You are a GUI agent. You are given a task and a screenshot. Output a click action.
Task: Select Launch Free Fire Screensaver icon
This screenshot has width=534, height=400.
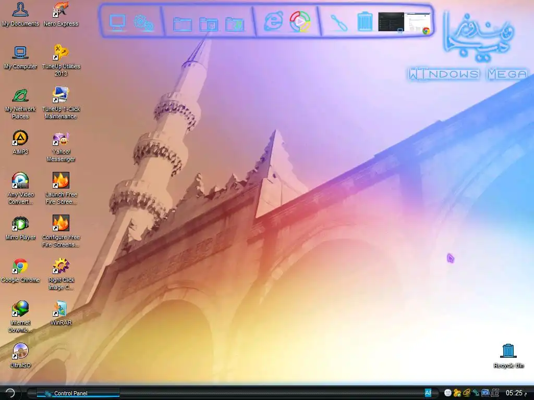(61, 189)
